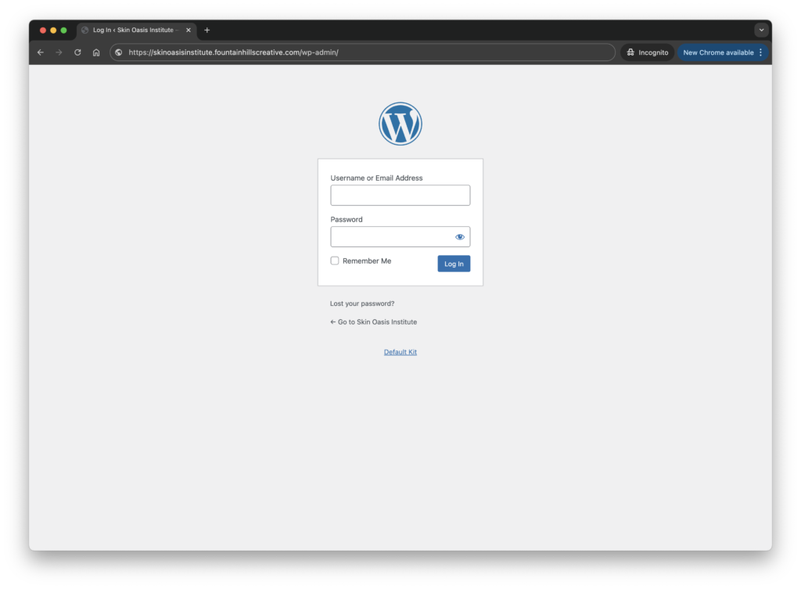Expand the tab search dropdown arrow
Viewport: 801px width, 589px height.
(761, 30)
